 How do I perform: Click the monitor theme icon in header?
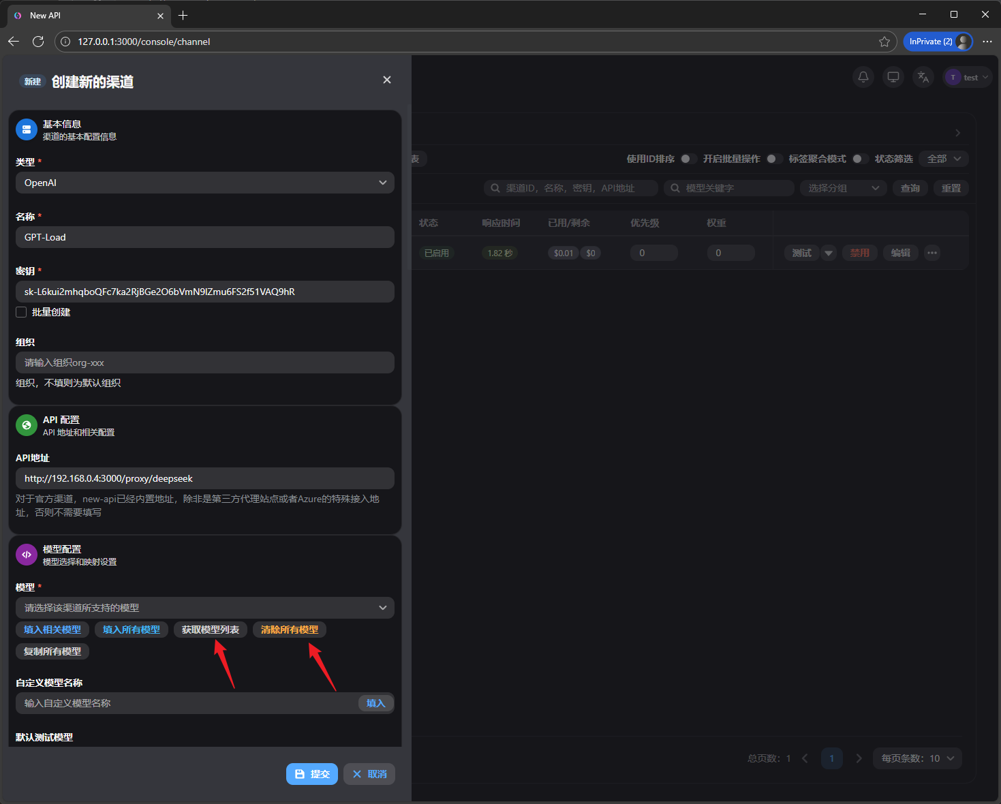(x=893, y=77)
